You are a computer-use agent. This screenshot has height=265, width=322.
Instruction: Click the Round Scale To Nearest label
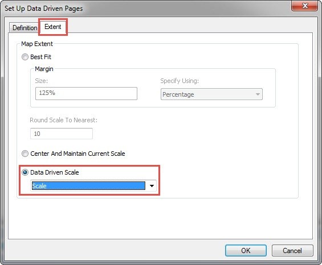pos(63,120)
